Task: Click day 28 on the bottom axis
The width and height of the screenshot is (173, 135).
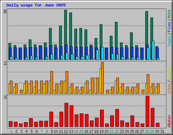Action: 147,131
